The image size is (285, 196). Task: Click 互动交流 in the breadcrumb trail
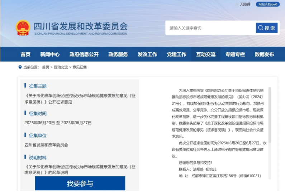(61, 67)
